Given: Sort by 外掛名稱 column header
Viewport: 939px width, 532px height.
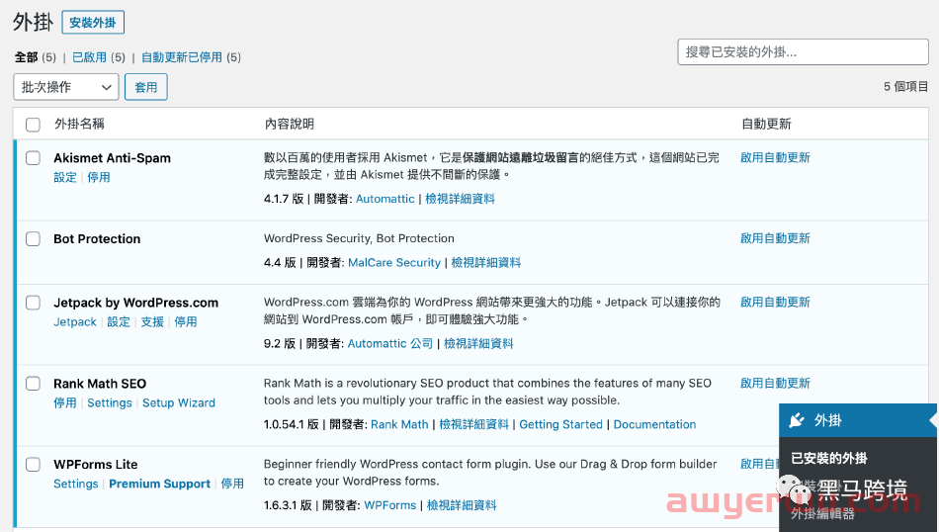Looking at the screenshot, I should point(79,124).
